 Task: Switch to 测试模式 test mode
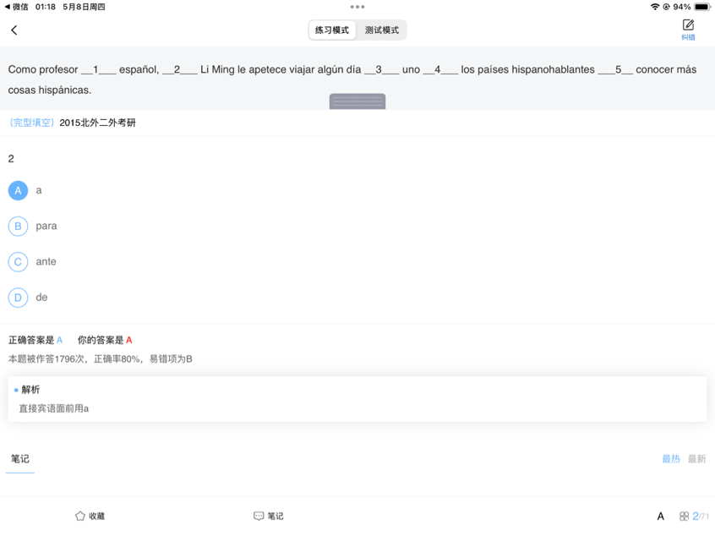(384, 29)
